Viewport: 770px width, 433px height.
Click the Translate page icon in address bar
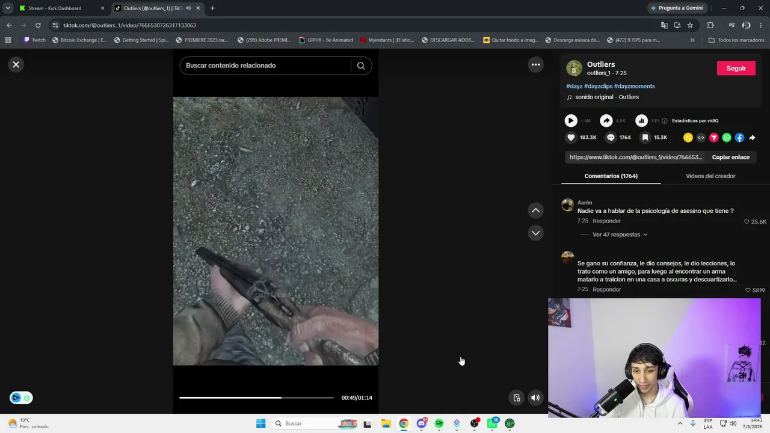click(x=664, y=25)
